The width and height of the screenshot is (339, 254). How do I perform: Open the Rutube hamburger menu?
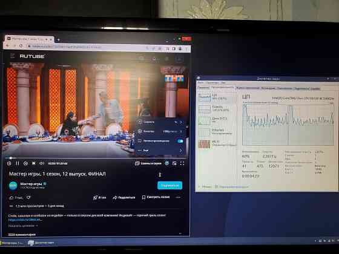coord(12,56)
